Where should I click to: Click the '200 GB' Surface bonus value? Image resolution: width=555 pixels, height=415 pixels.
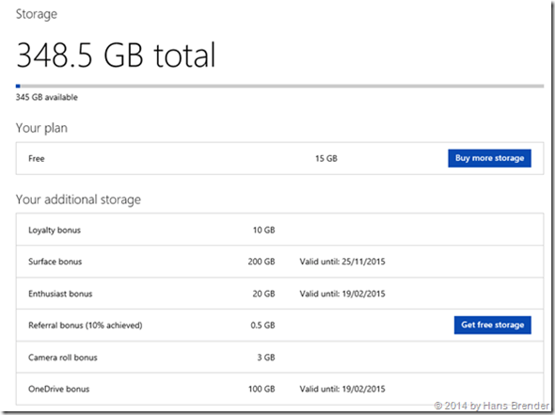point(262,262)
